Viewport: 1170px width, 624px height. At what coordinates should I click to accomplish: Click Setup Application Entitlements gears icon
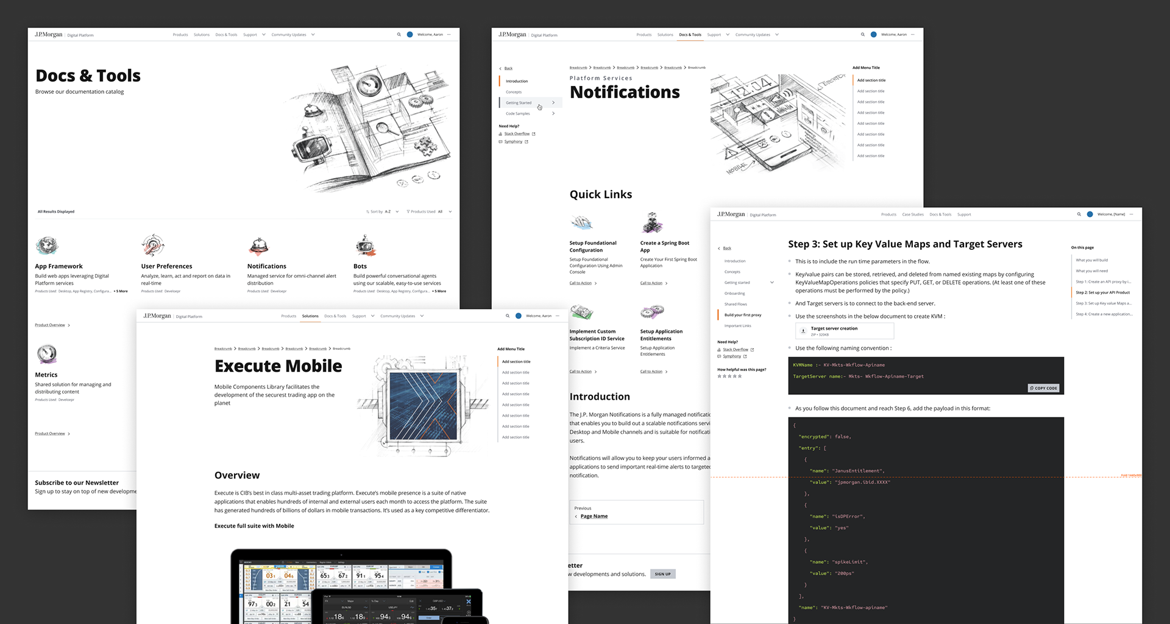(652, 312)
